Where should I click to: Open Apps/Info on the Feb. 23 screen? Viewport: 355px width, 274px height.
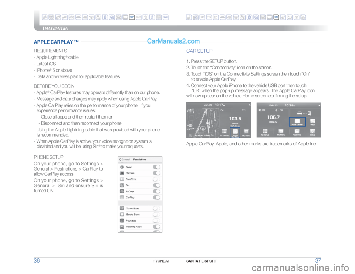pyautogui.click(x=297, y=132)
